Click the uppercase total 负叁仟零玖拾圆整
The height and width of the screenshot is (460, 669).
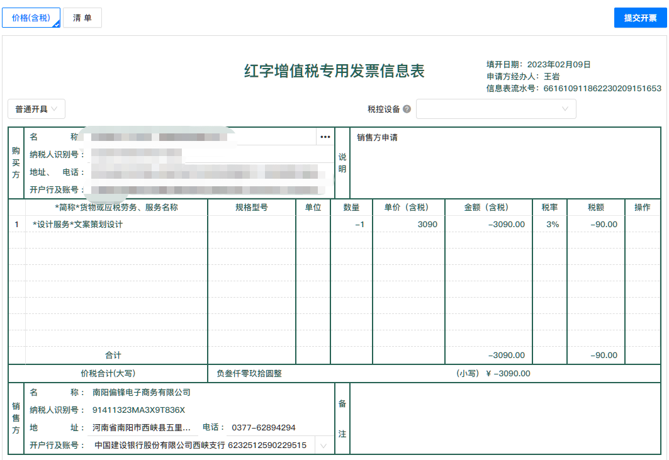pos(249,373)
